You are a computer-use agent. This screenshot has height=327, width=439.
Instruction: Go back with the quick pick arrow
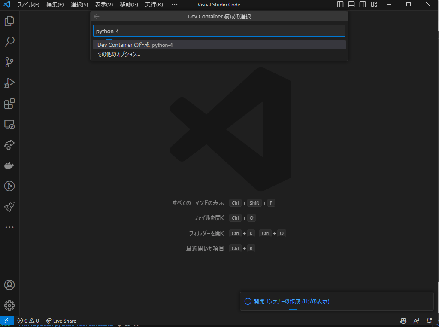coord(97,17)
